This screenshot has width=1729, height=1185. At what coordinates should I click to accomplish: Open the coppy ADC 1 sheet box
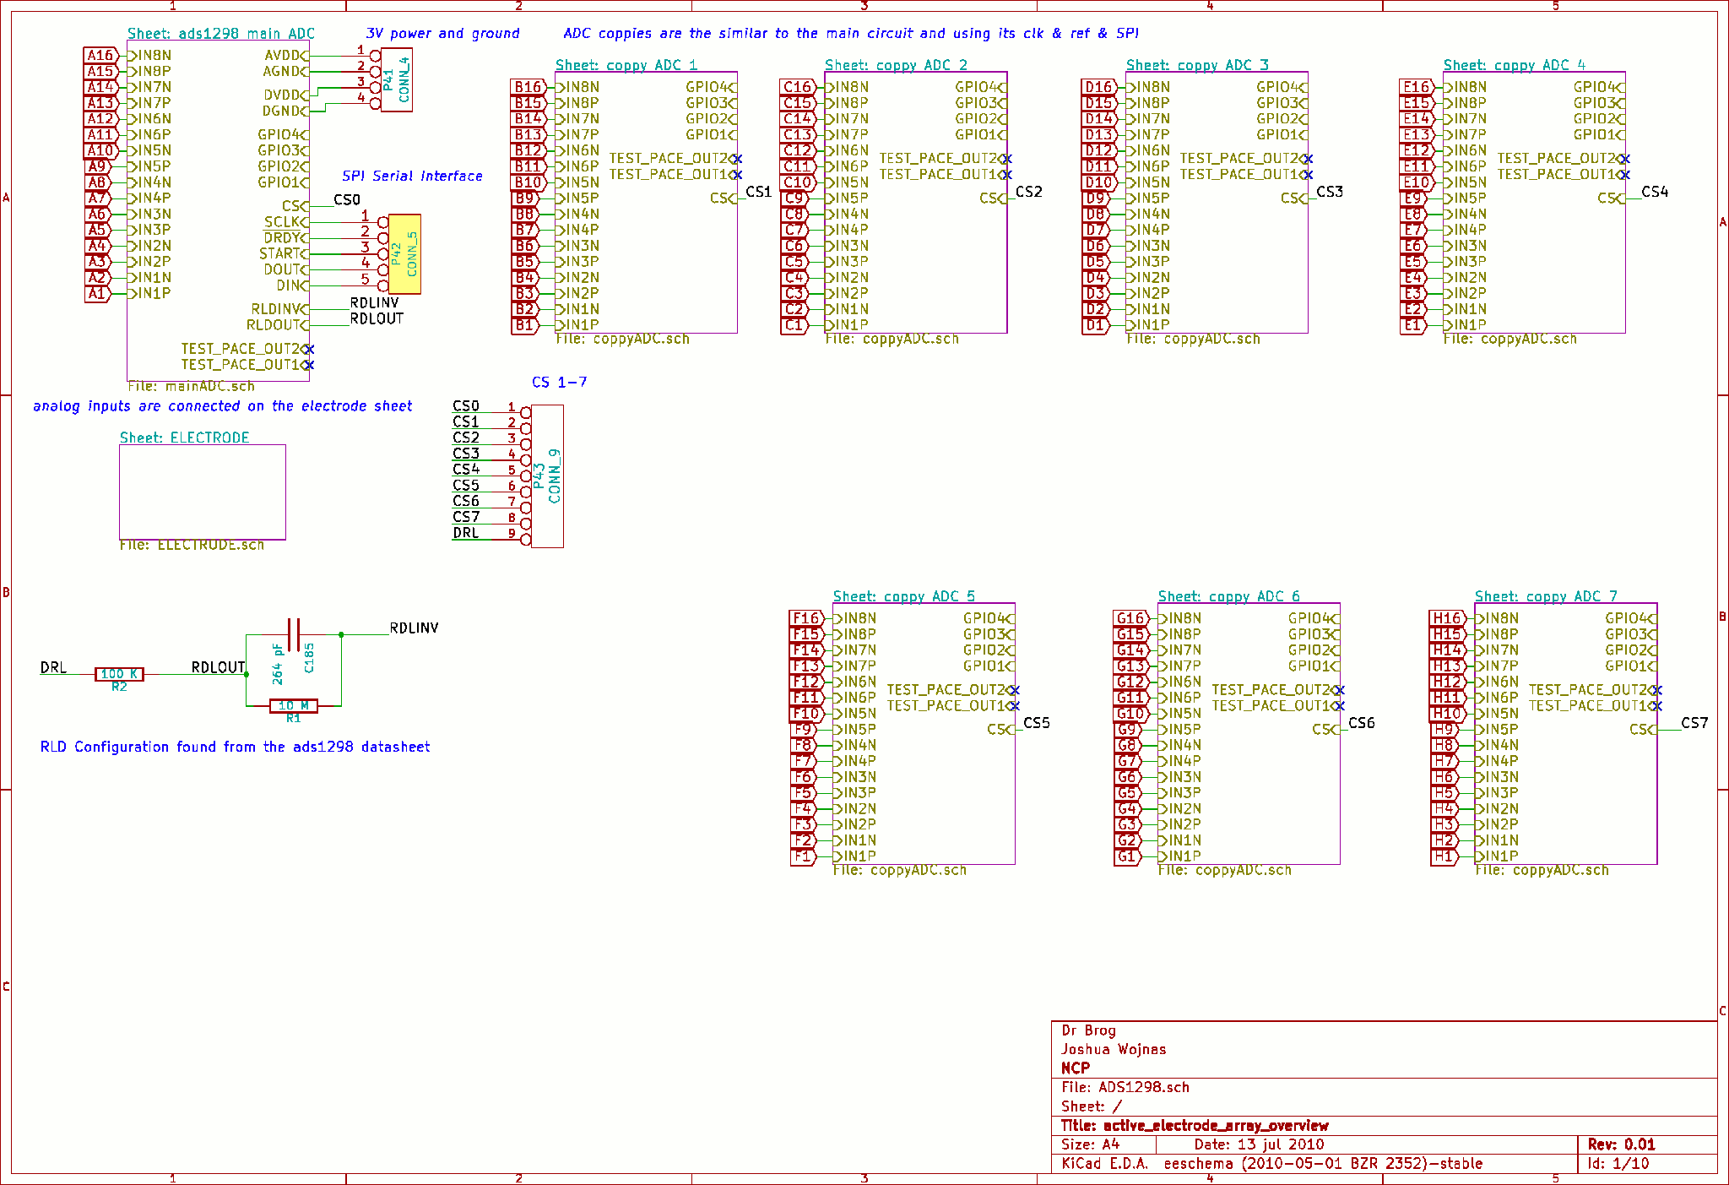pos(646,253)
